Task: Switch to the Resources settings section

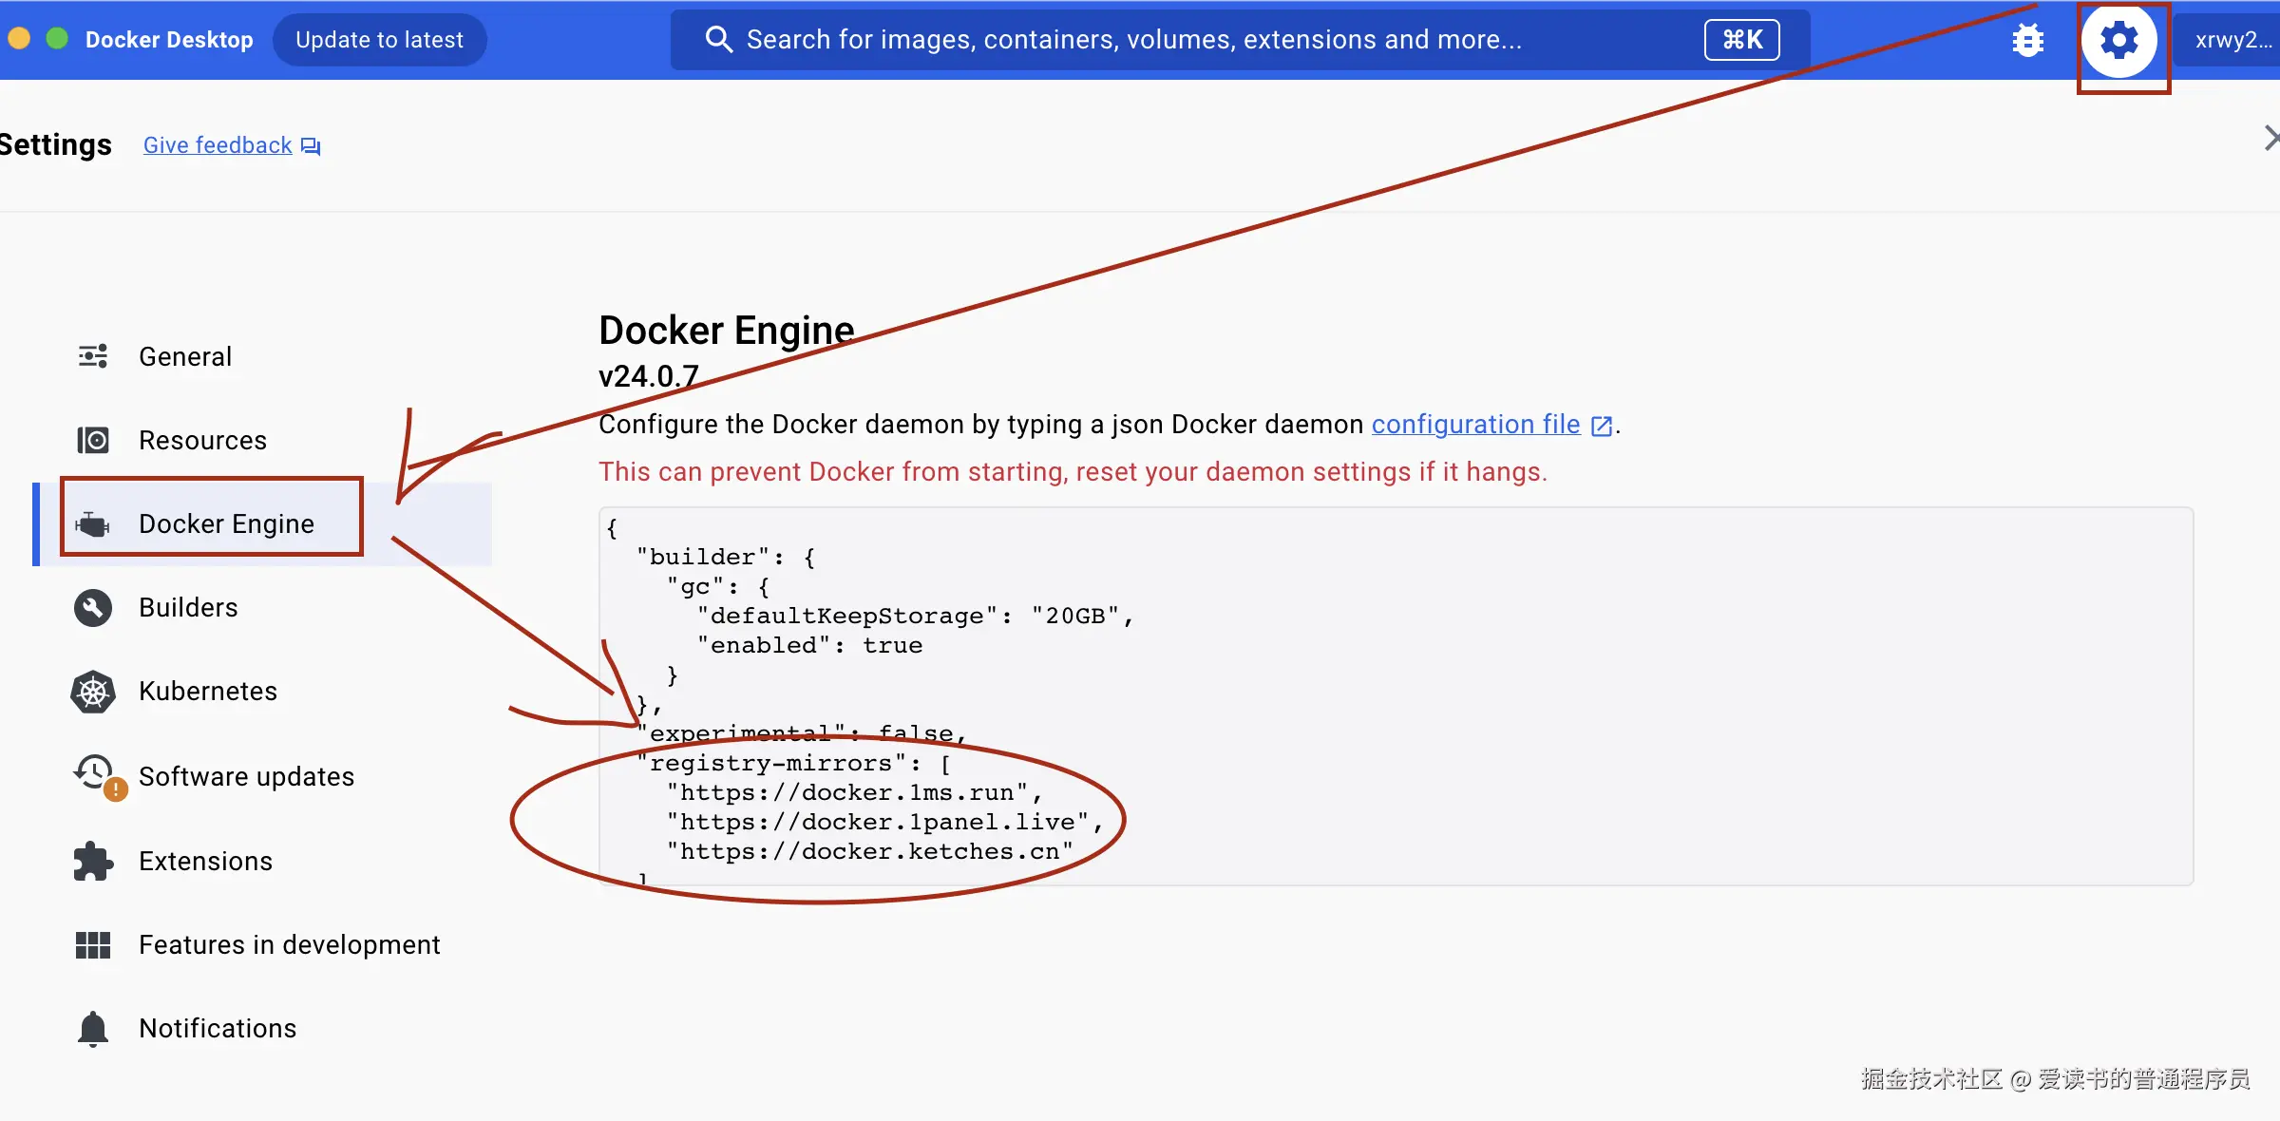Action: point(202,440)
